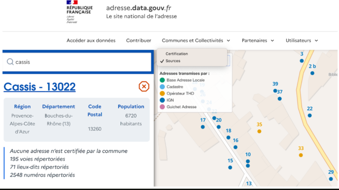Open the Utilisateurs dropdown

pyautogui.click(x=302, y=41)
